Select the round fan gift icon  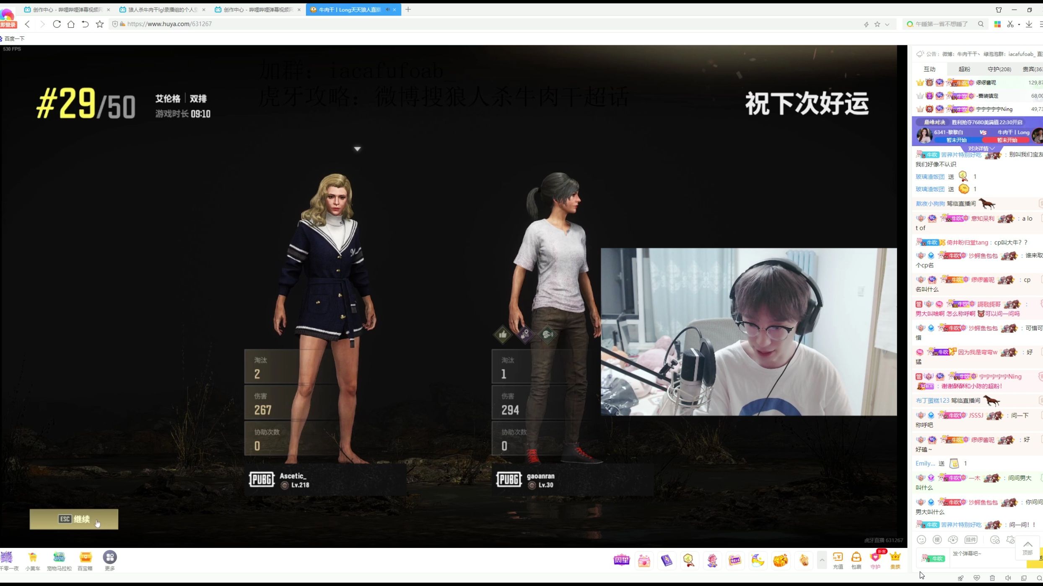[689, 560]
